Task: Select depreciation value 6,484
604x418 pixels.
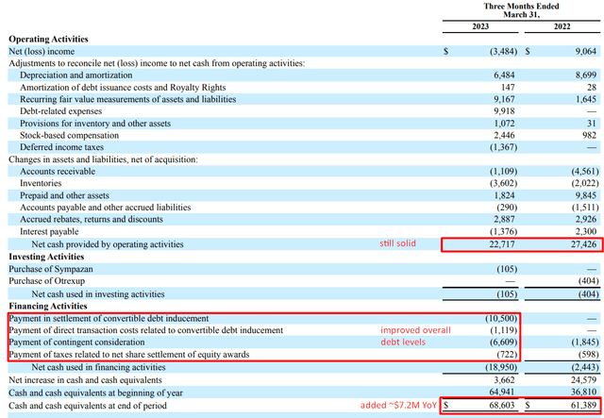Action: click(504, 75)
